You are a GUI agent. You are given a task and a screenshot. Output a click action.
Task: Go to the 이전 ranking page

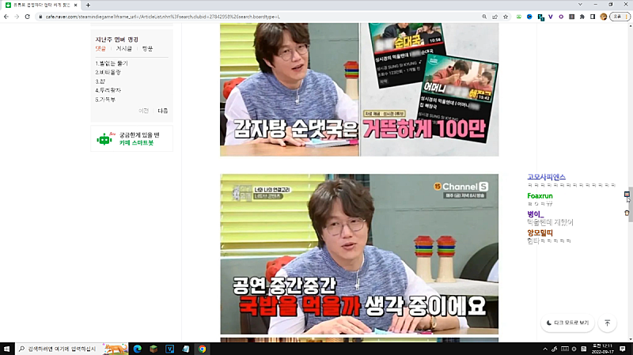coord(143,111)
